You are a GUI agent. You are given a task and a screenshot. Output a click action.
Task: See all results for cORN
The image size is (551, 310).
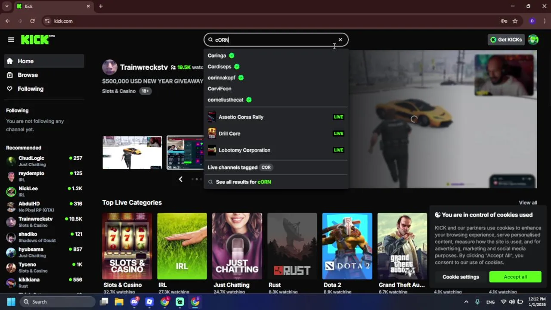click(x=276, y=182)
